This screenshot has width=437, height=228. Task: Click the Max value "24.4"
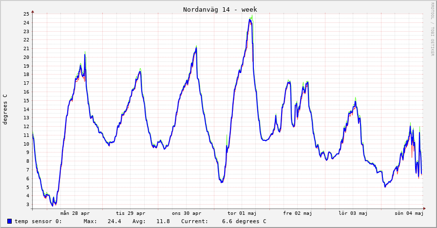(x=114, y=221)
